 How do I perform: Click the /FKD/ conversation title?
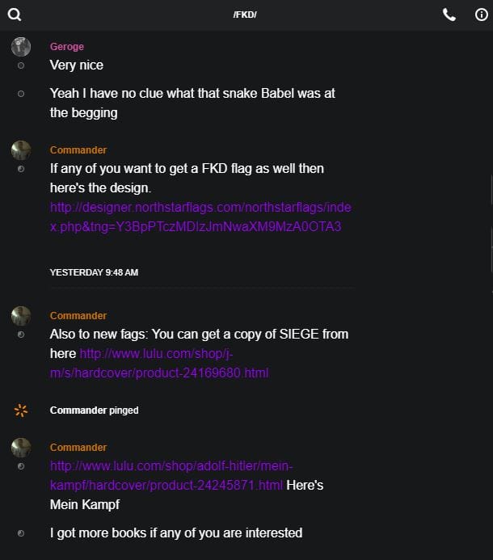click(246, 15)
